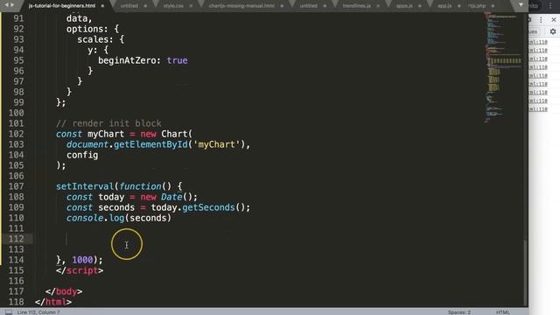Click 'Date' on line 108
Screen dimensions: 560x315
[171, 197]
